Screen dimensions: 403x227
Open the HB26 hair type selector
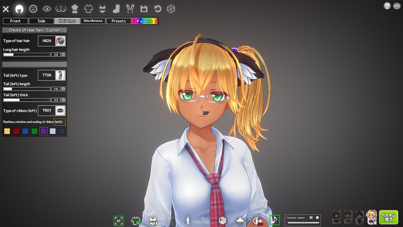(52, 41)
